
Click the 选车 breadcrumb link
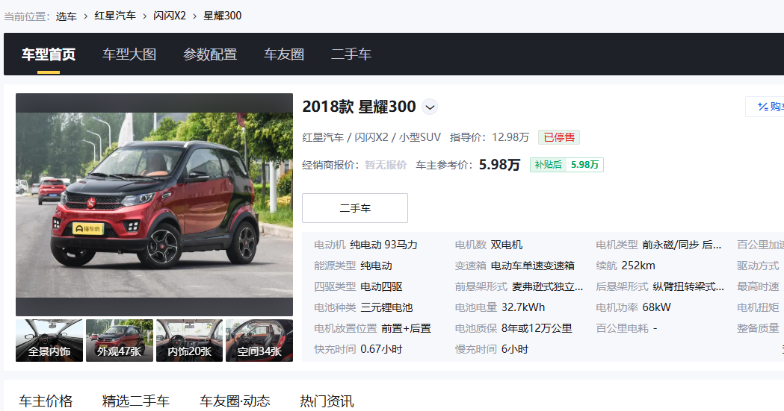click(x=66, y=16)
